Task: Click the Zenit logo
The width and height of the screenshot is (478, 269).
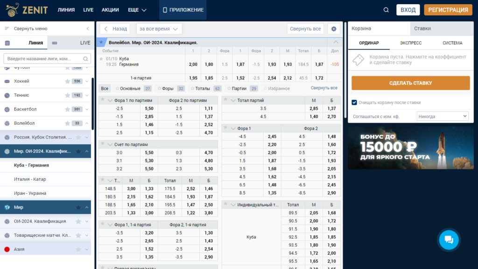Action: pyautogui.click(x=27, y=10)
